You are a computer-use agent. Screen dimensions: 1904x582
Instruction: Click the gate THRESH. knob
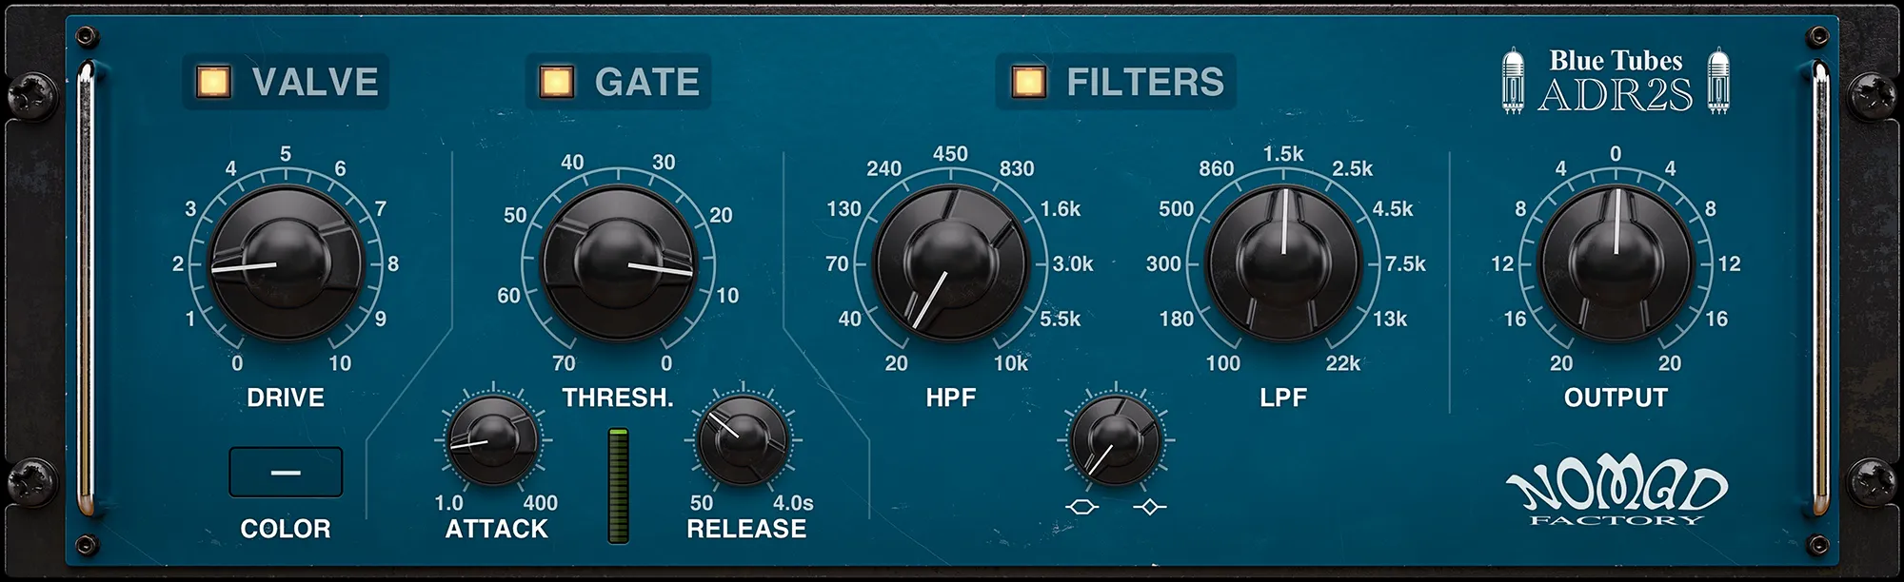point(618,263)
